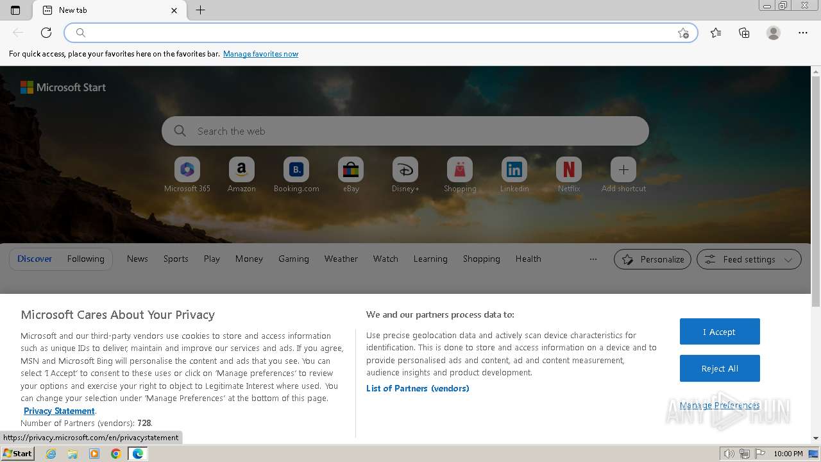Click the Add shortcut plus tile

point(623,175)
